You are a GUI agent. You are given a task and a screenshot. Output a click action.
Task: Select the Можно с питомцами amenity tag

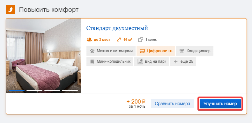pos(111,51)
